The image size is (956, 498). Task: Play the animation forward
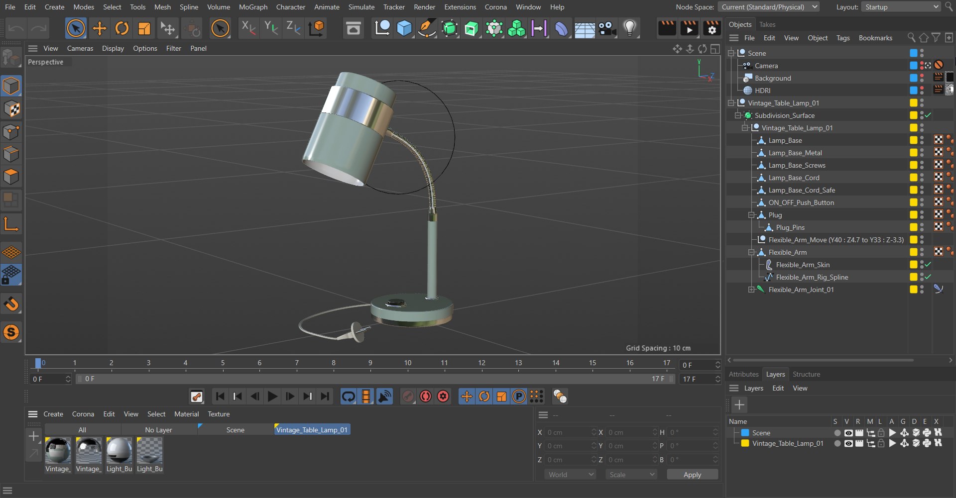(272, 397)
